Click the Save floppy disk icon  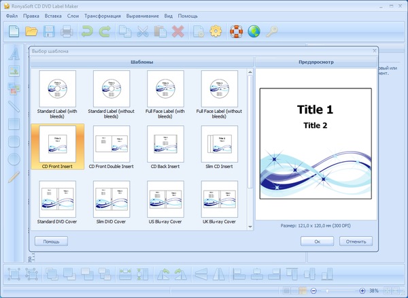point(49,31)
